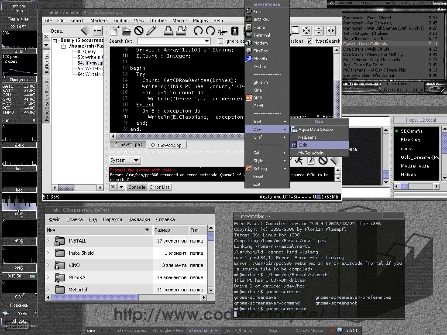
Task: Click HyperSearch Results side dock tab
Action: 47,100
